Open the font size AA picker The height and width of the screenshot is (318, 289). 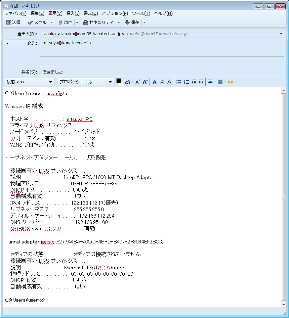(x=129, y=82)
